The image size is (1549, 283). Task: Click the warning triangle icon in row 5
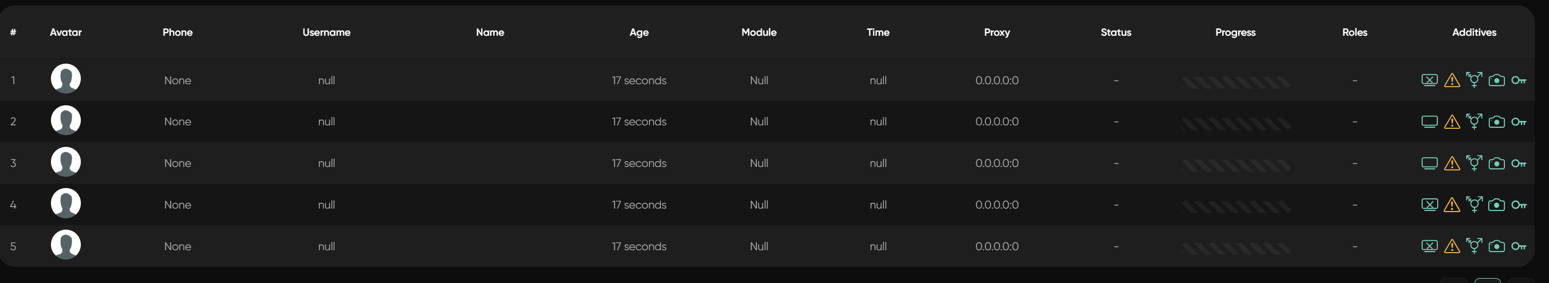point(1452,246)
